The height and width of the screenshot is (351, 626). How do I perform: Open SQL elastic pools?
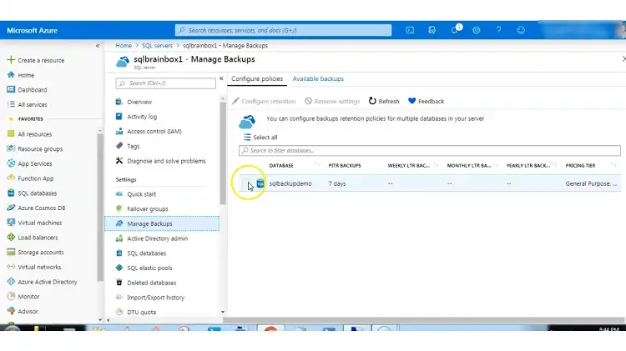(144, 268)
